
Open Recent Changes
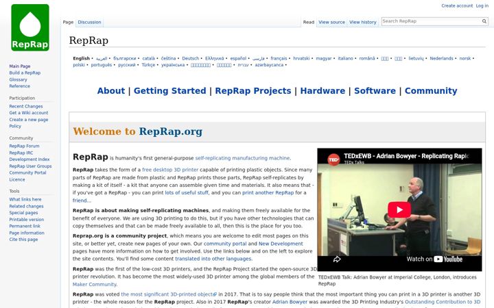26,106
